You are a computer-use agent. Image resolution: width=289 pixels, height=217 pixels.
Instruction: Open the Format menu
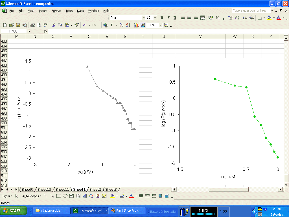pyautogui.click(x=56, y=11)
